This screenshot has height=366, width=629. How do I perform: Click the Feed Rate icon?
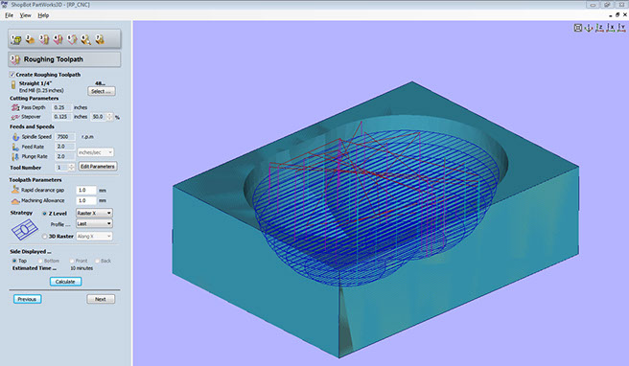pos(15,147)
